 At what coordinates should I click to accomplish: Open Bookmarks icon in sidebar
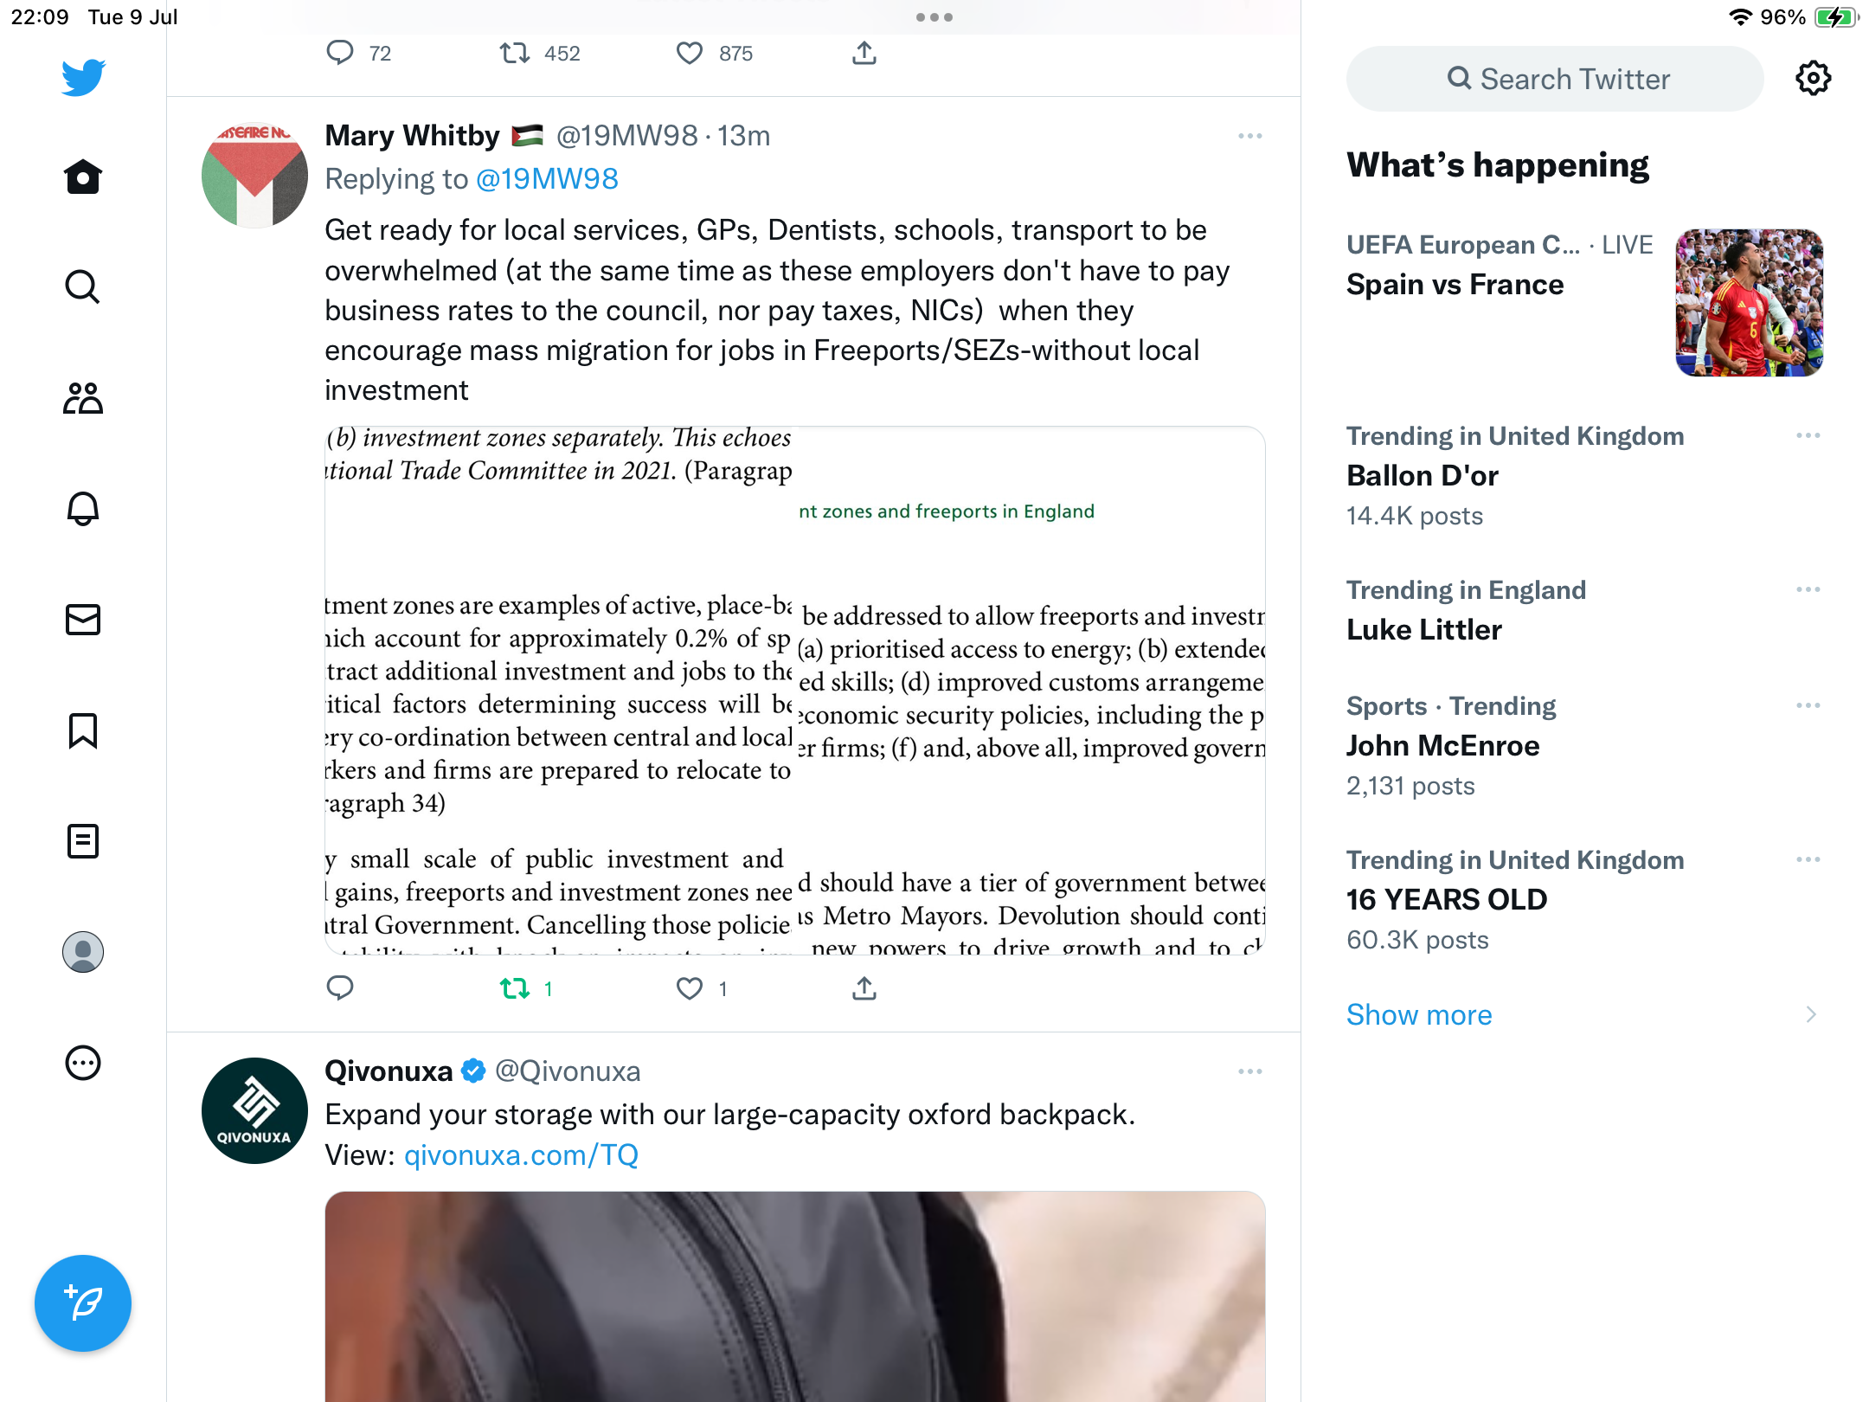(x=83, y=730)
